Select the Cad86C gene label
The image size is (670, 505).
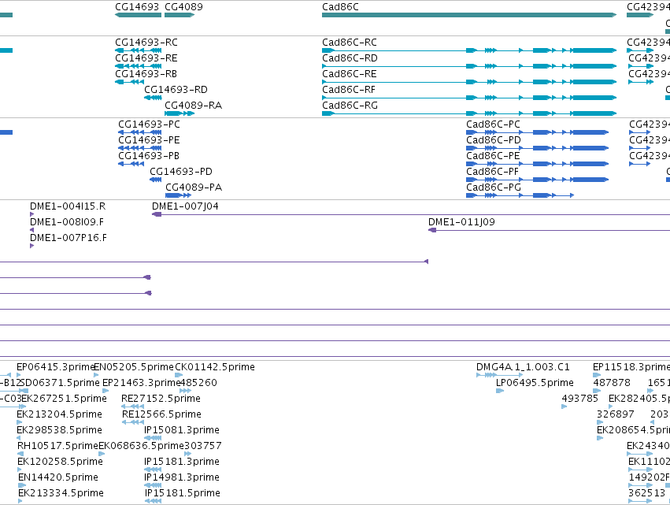pos(340,7)
